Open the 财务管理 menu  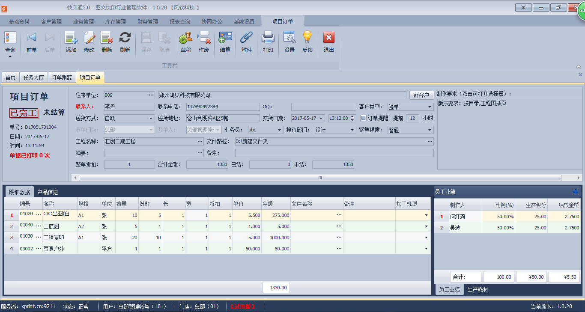click(148, 21)
